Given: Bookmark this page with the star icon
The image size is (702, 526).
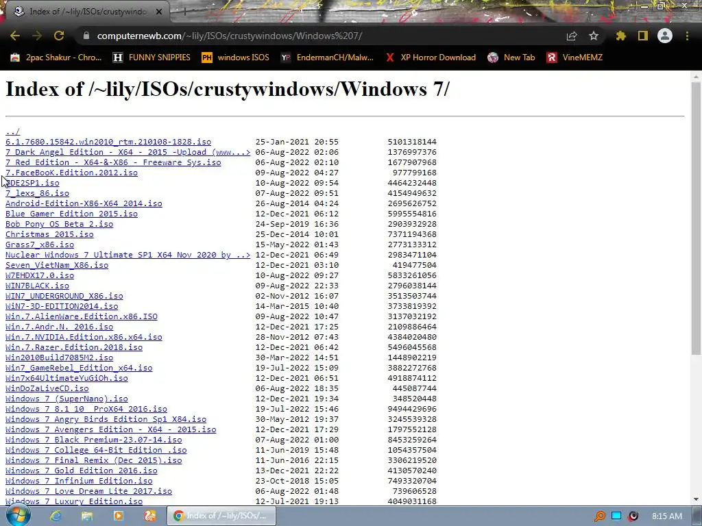Looking at the screenshot, I should pyautogui.click(x=594, y=36).
